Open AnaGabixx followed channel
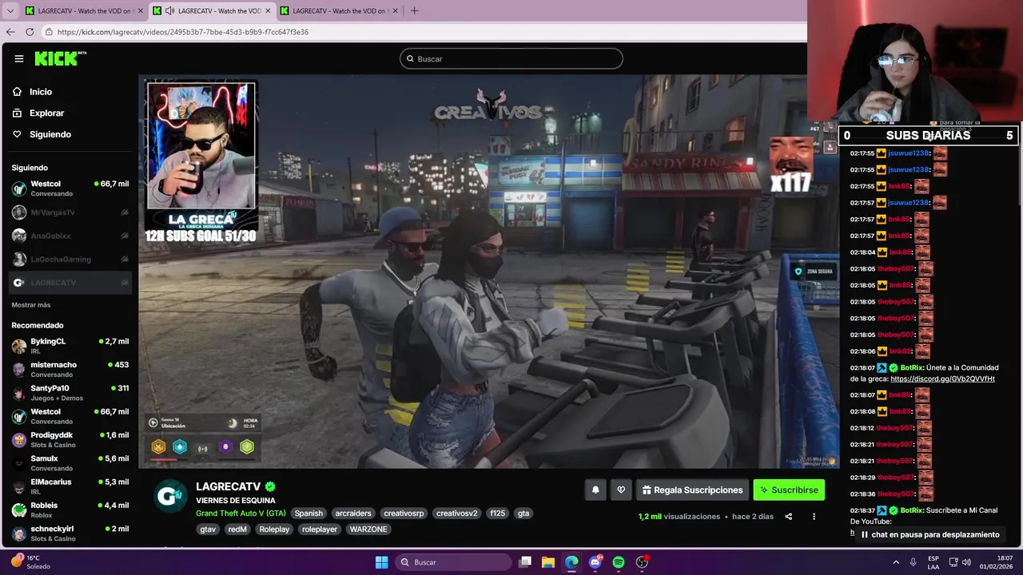This screenshot has width=1023, height=575. 70,236
